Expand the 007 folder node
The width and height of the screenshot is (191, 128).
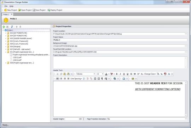pos(6,49)
